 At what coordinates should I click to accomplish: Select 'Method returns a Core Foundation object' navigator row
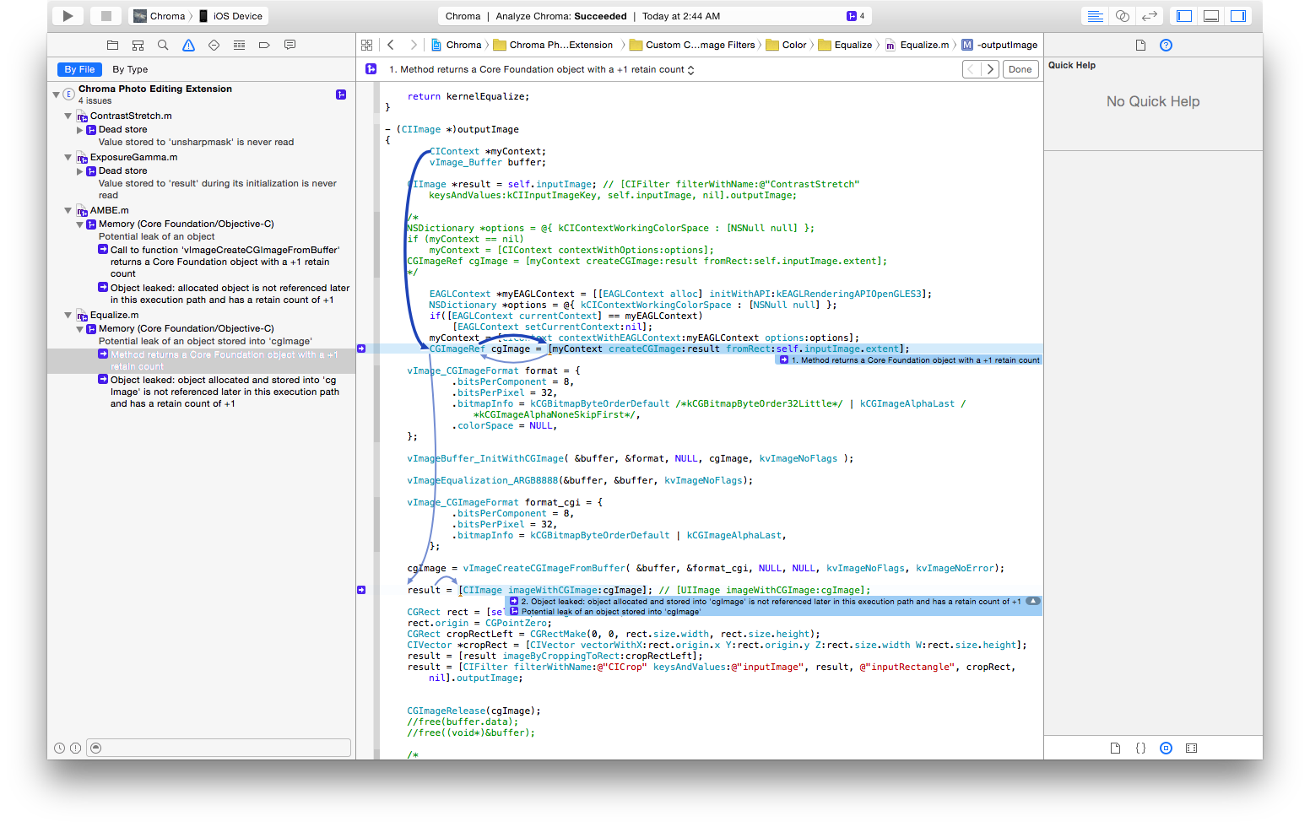pos(201,360)
